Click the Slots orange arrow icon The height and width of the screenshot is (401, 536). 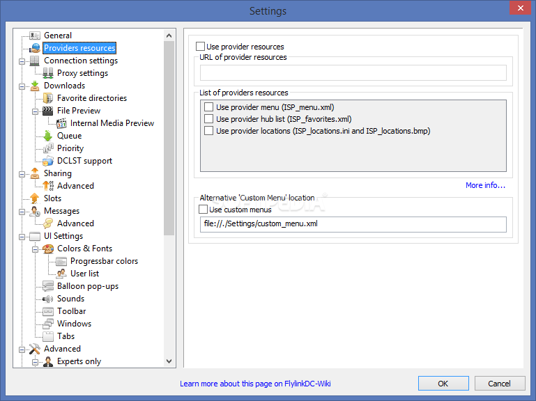point(35,198)
